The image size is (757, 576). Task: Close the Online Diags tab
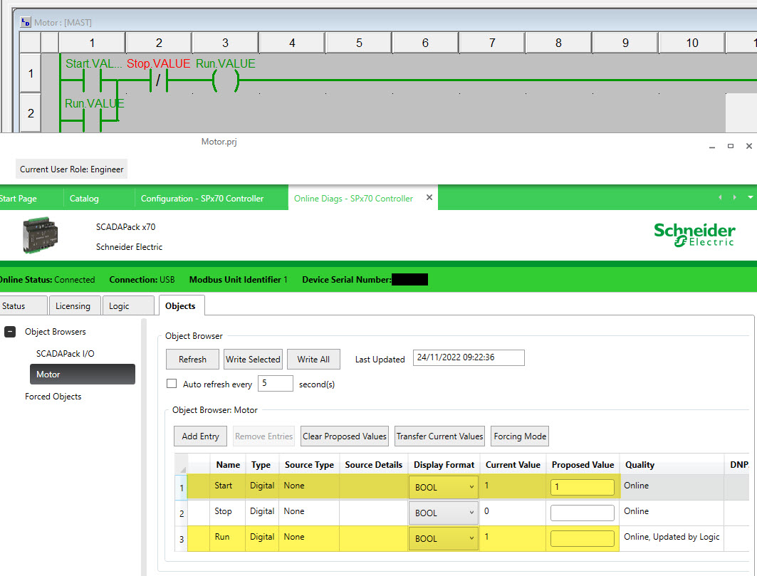point(429,197)
